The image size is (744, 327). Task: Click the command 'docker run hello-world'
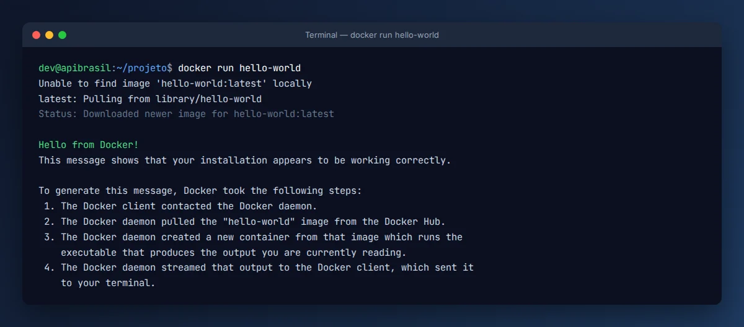(239, 68)
